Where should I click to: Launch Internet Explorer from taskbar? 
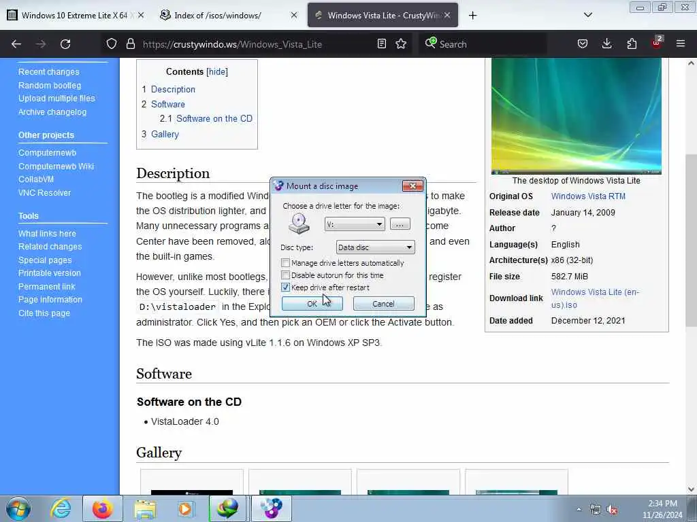[61, 508]
